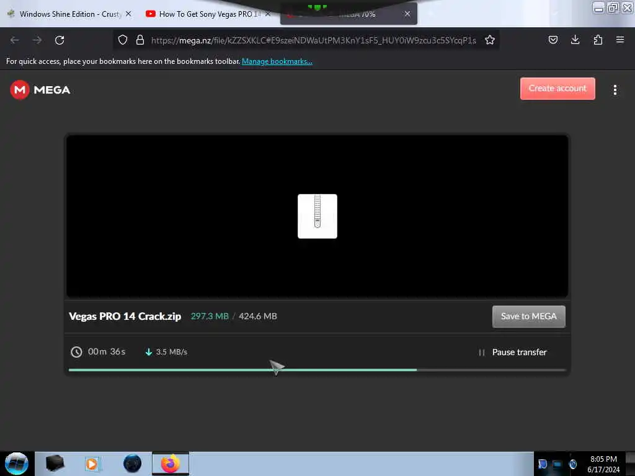Click the 00m 36s remaining time
This screenshot has width=635, height=476.
click(107, 352)
